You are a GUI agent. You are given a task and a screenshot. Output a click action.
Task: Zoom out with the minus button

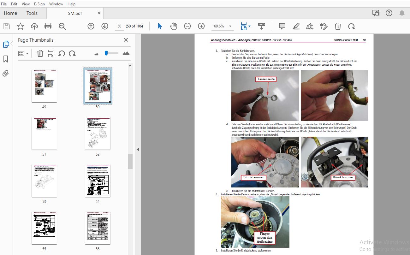187,26
